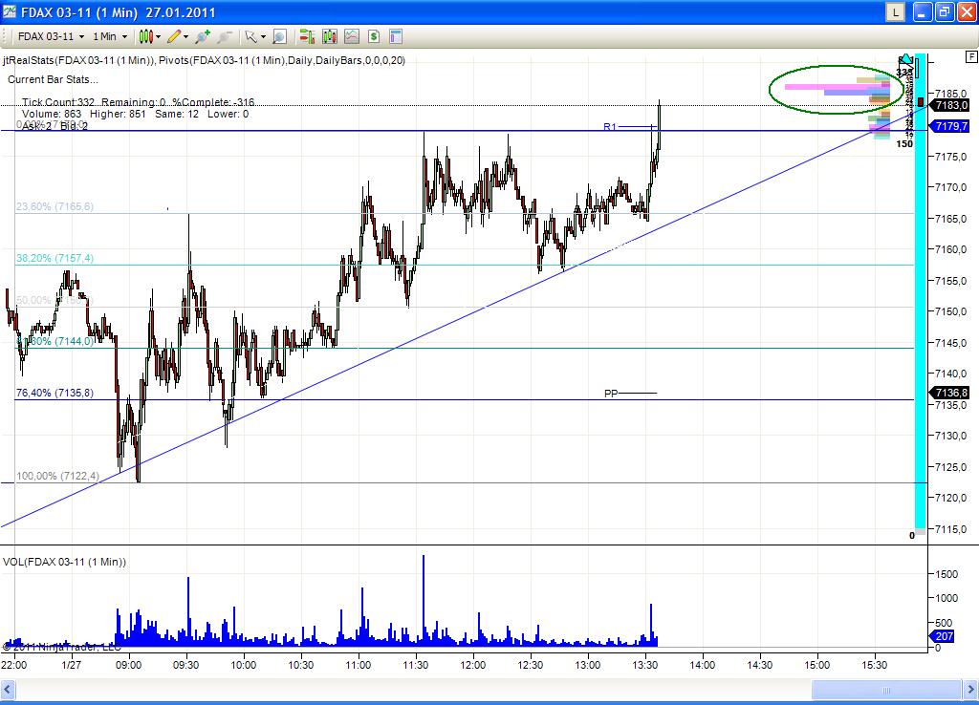Screen dimensions: 979x705
Task: Select the pointer cursor tool
Action: coord(250,36)
